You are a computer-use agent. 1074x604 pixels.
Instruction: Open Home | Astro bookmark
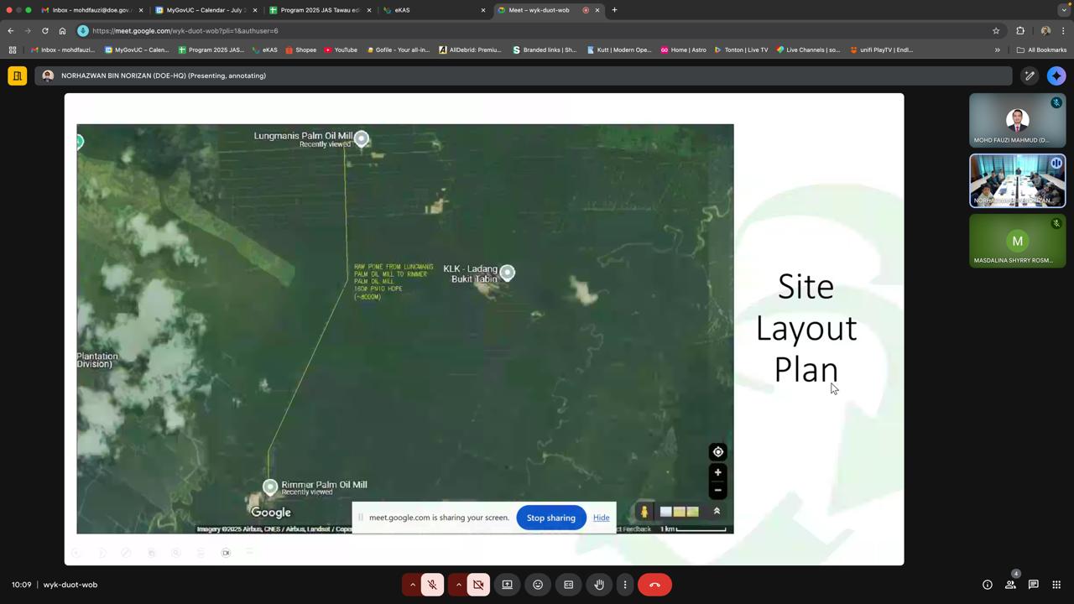683,49
